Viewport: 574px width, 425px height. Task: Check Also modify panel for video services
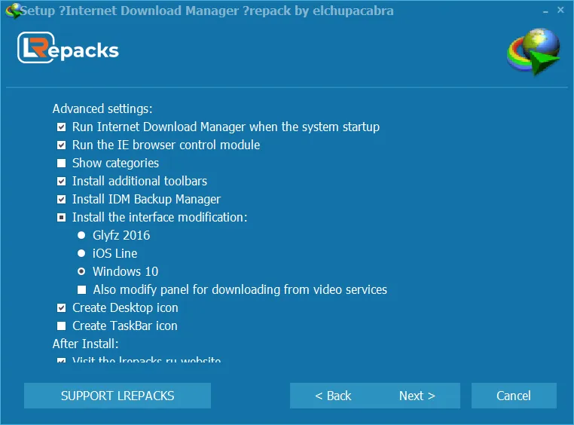tap(81, 290)
